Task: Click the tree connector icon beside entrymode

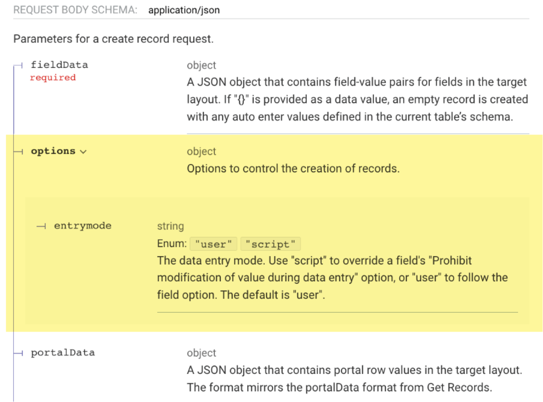Action: (x=41, y=226)
